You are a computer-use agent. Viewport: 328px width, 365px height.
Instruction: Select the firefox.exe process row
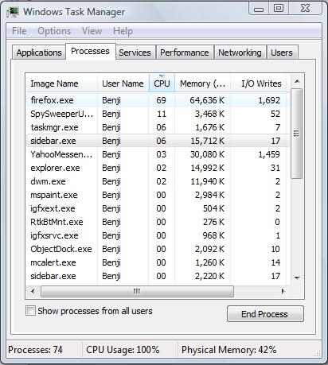click(x=158, y=100)
